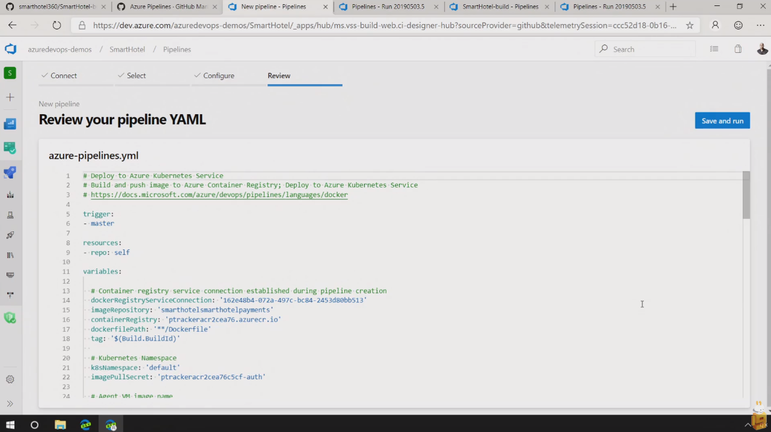771x432 pixels.
Task: Click the SmartHotel project tile icon
Action: pos(10,73)
